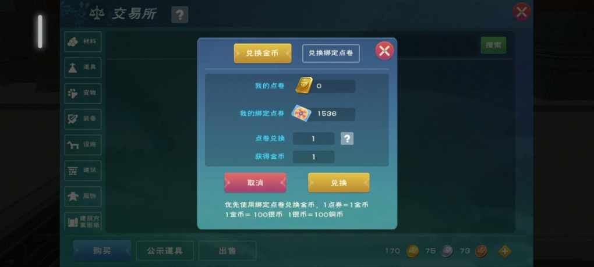
Task: Confirm with the yellow 兑换 button
Action: tap(339, 183)
